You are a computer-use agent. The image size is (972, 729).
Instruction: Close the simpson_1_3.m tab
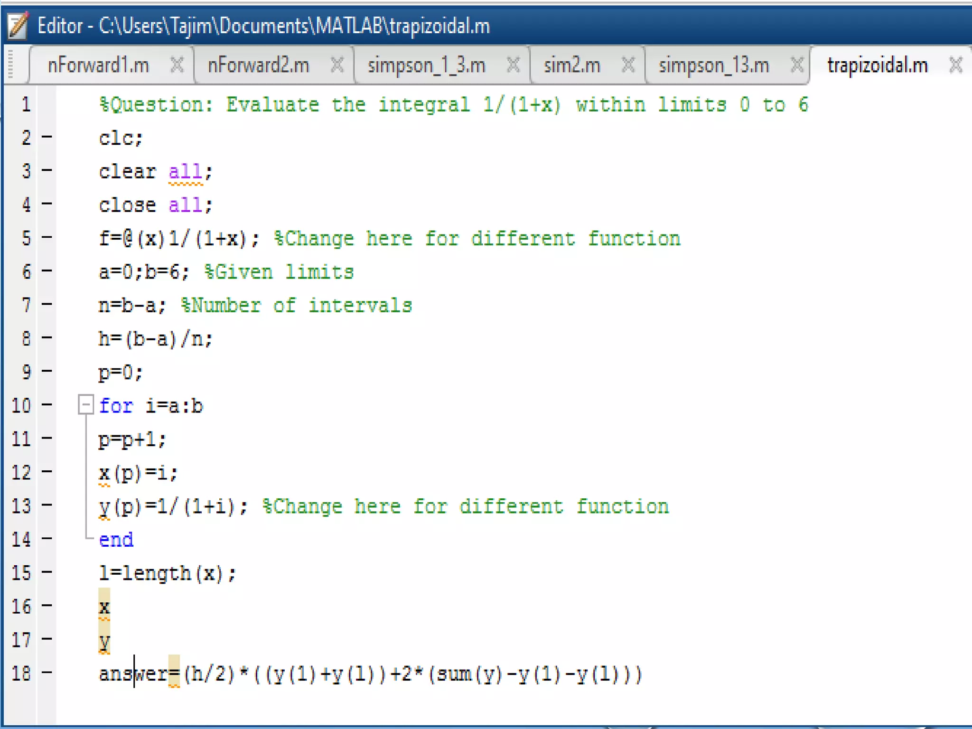(513, 65)
